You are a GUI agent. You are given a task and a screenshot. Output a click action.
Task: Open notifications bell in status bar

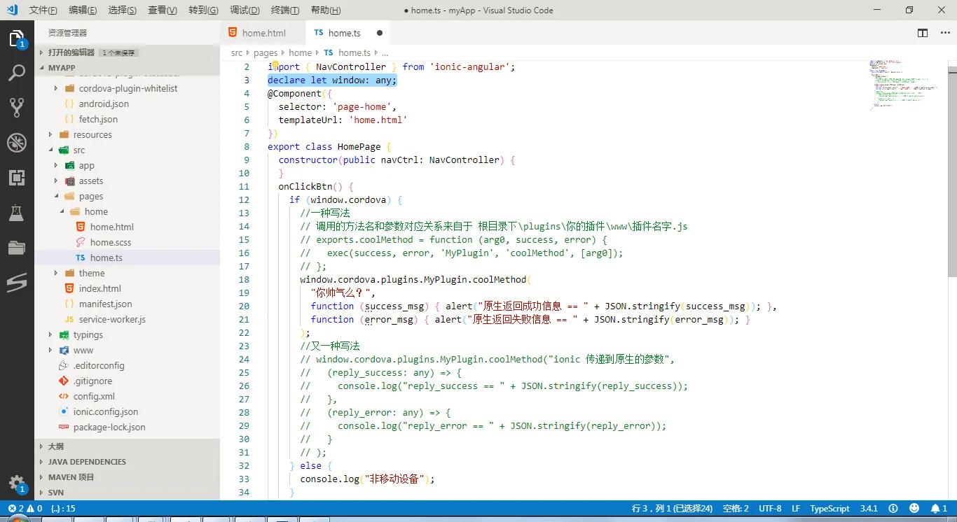[x=939, y=509]
